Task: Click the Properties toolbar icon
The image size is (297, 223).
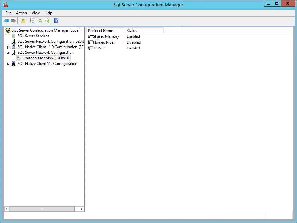Action: [32, 20]
